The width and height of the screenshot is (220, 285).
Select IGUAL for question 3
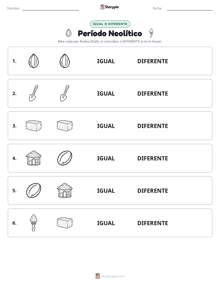tap(106, 126)
